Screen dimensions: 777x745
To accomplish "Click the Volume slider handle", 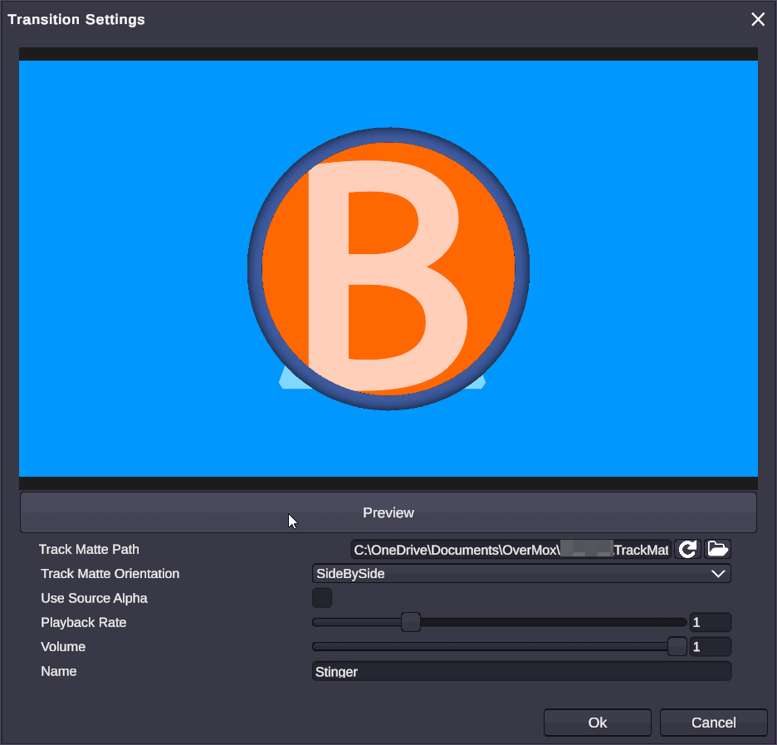I will point(677,646).
